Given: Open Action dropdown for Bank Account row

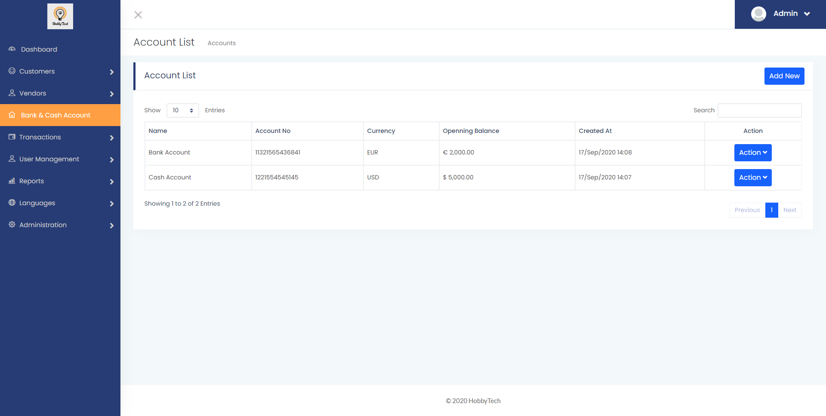Looking at the screenshot, I should click(x=753, y=153).
